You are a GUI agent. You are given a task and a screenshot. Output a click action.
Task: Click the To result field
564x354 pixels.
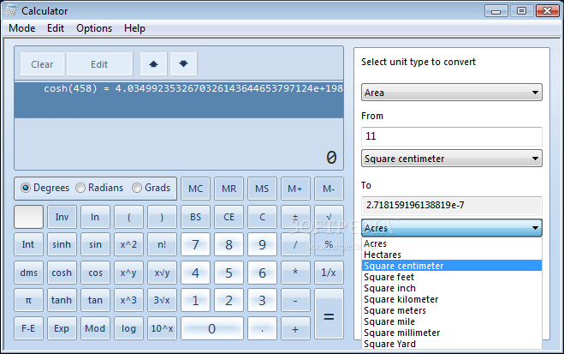(x=451, y=205)
